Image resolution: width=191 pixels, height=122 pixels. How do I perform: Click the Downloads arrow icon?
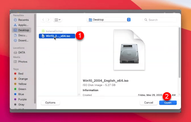pyautogui.click(x=15, y=41)
